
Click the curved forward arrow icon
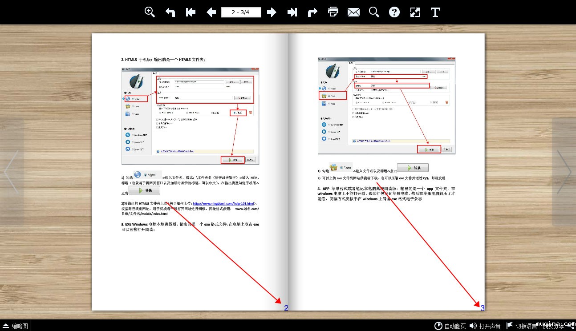[312, 12]
